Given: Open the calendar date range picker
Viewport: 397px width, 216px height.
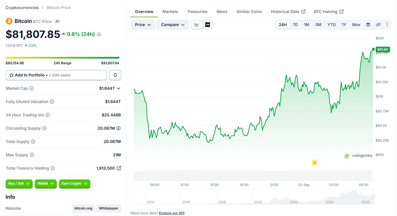Looking at the screenshot, I should (x=368, y=25).
